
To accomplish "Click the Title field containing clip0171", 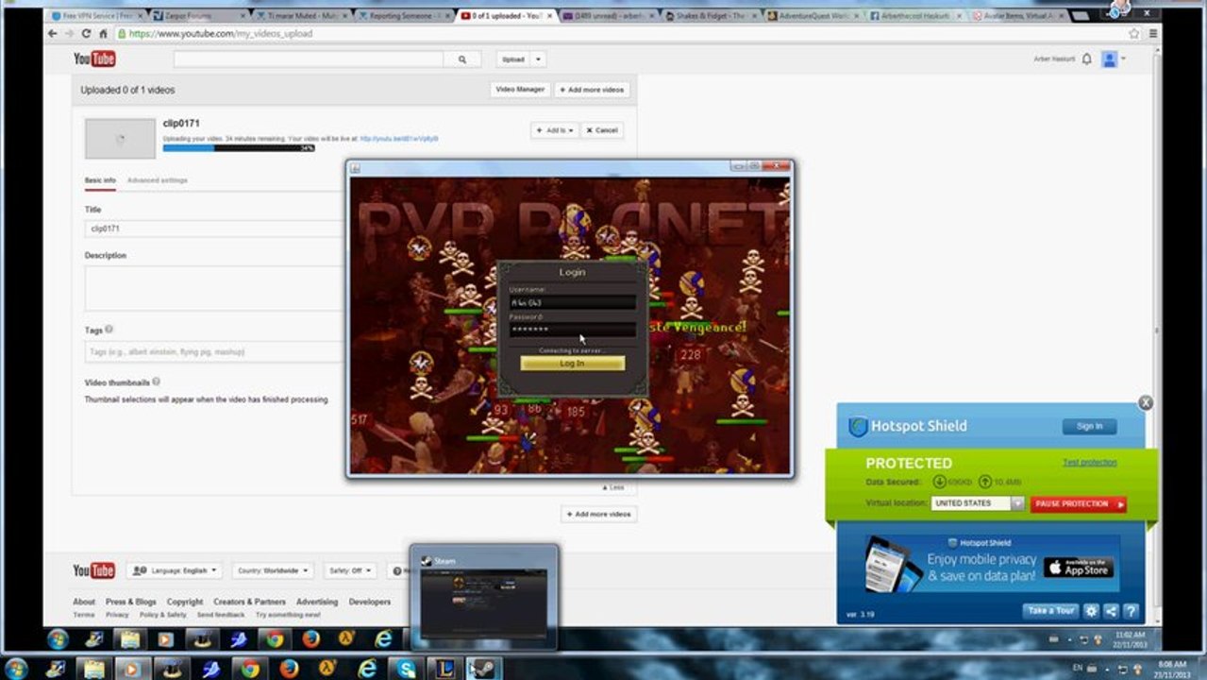I will (214, 229).
